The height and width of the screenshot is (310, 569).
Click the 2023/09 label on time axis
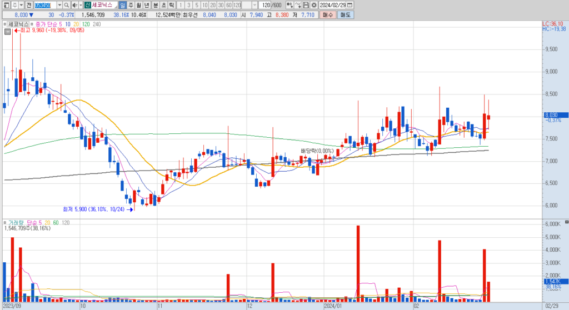[x=12, y=306]
